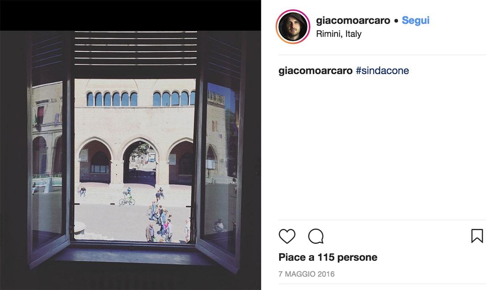Click giacomoarcaro username in the caption
The image size is (502, 290).
pyautogui.click(x=315, y=71)
